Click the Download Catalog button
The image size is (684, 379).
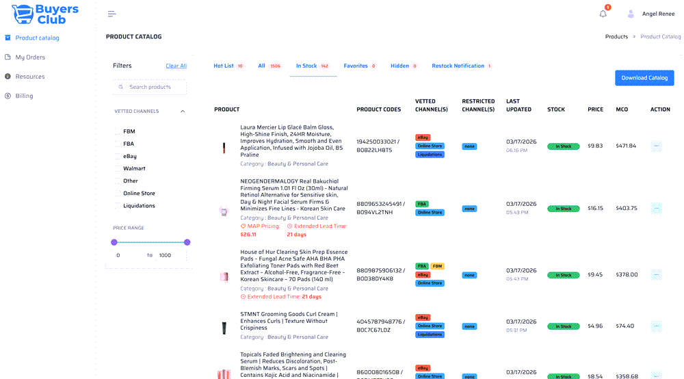coord(644,78)
